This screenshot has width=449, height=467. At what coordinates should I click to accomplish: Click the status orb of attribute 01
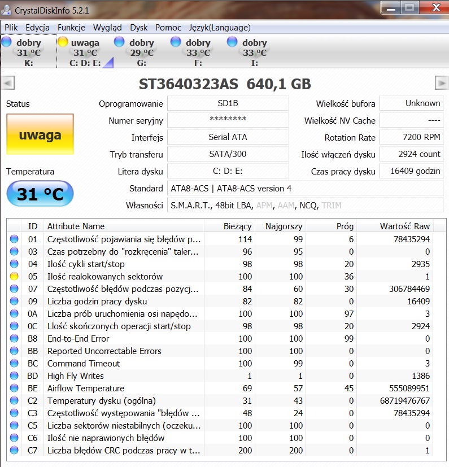(x=14, y=239)
